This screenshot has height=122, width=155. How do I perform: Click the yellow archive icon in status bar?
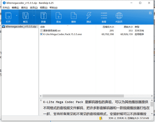point(101,118)
